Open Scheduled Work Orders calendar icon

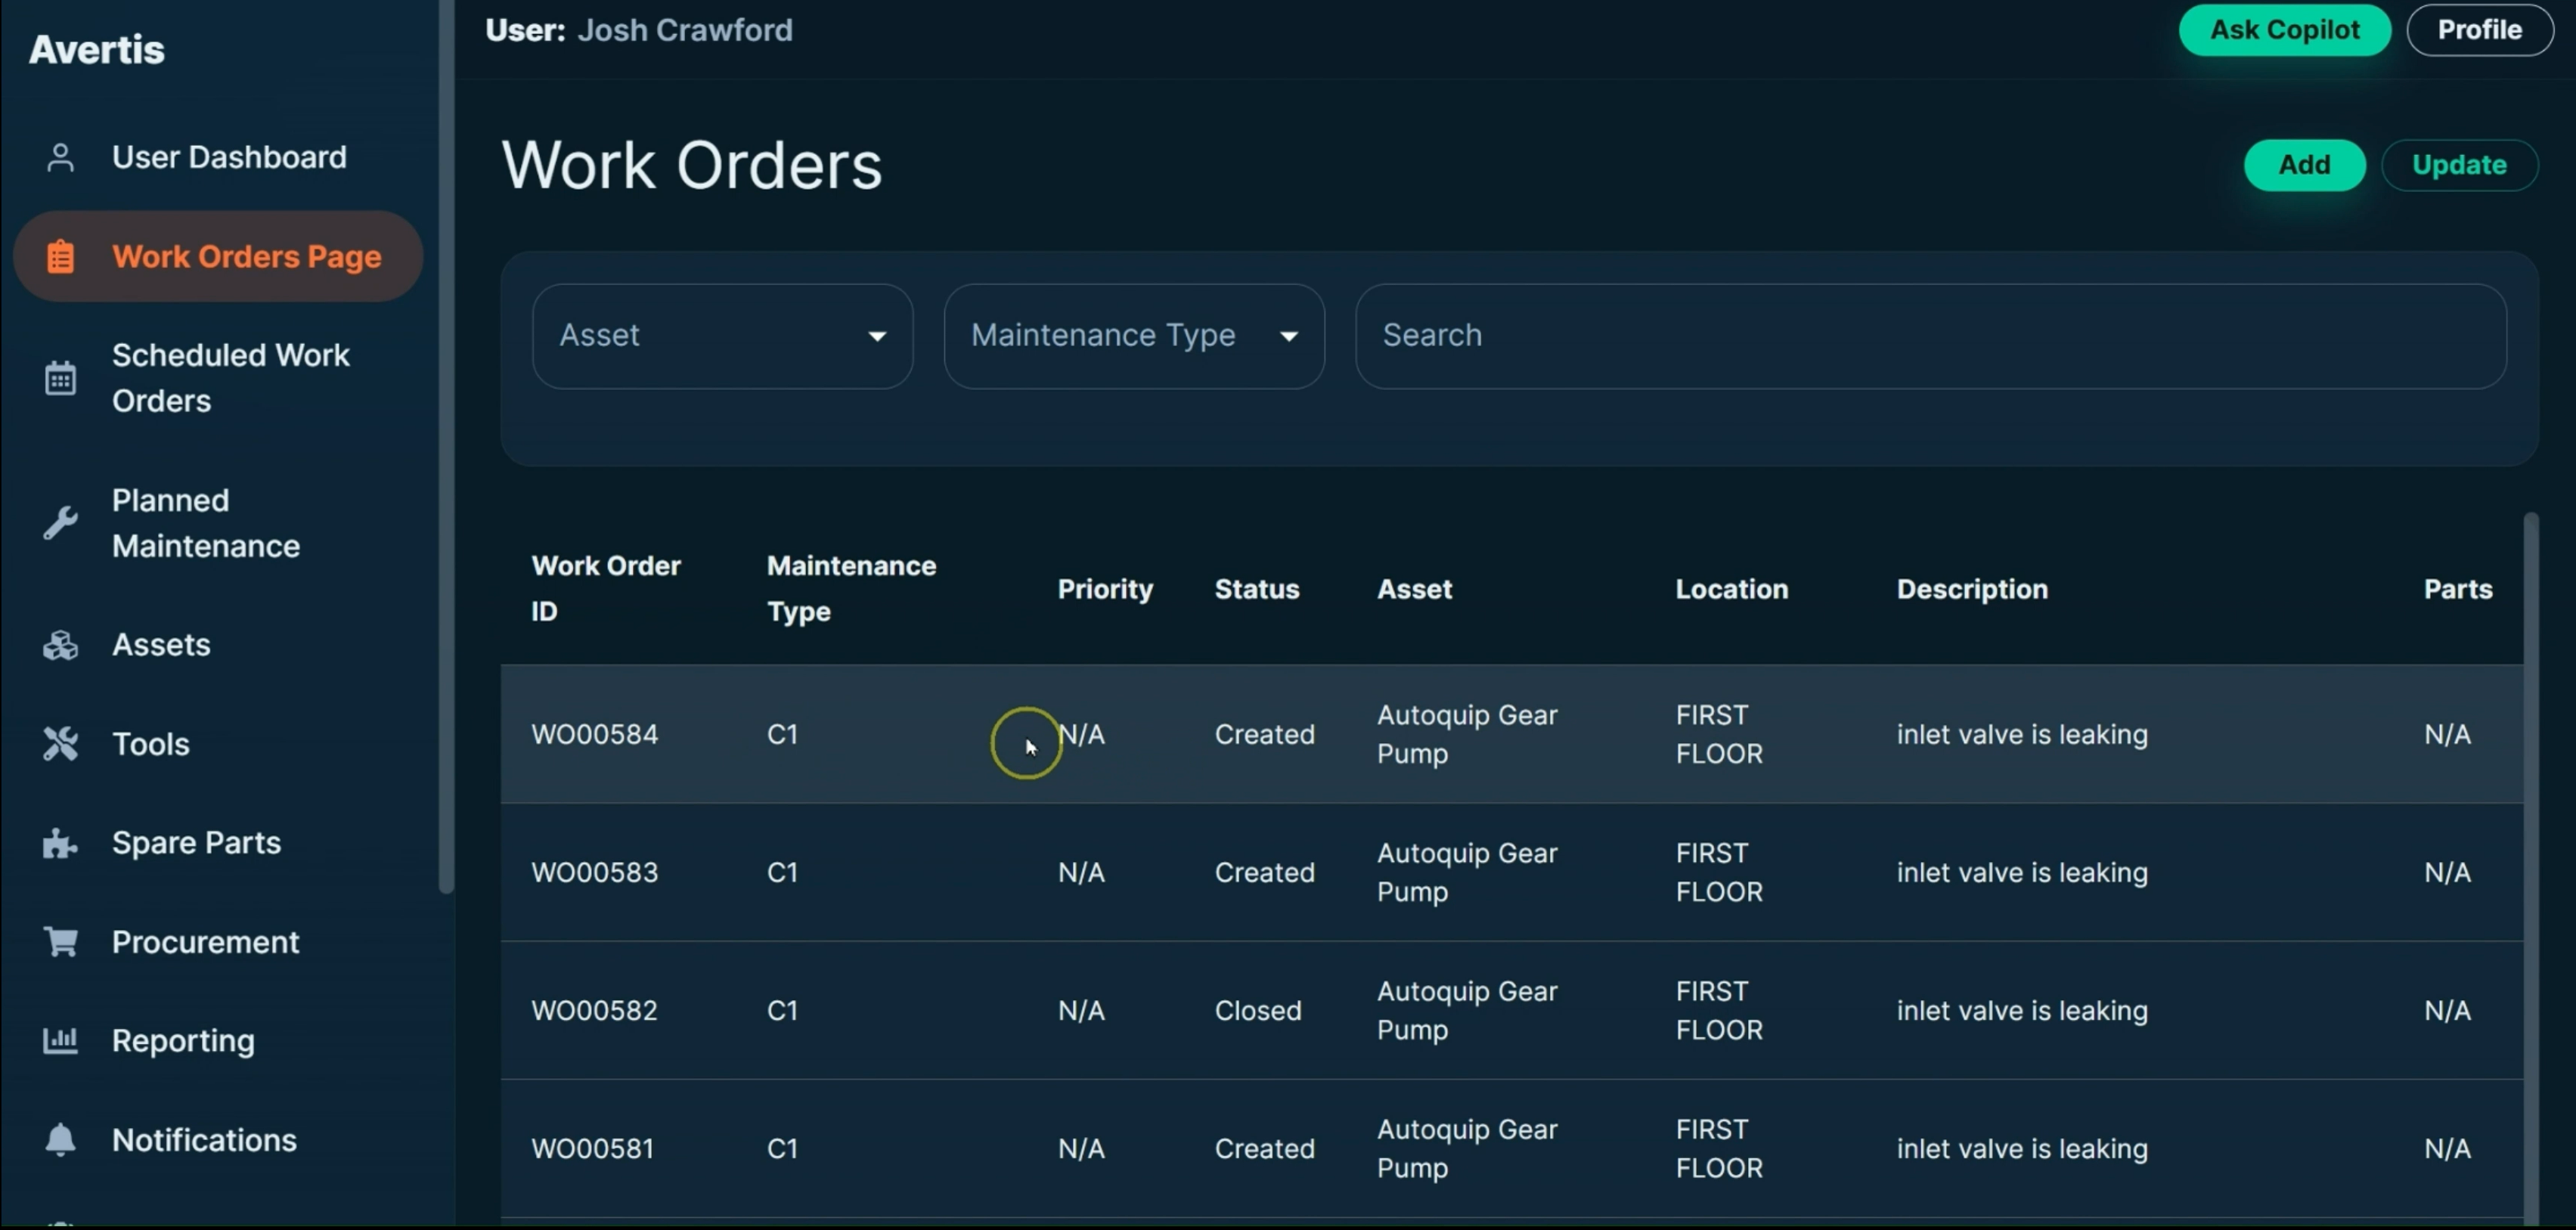tap(61, 377)
